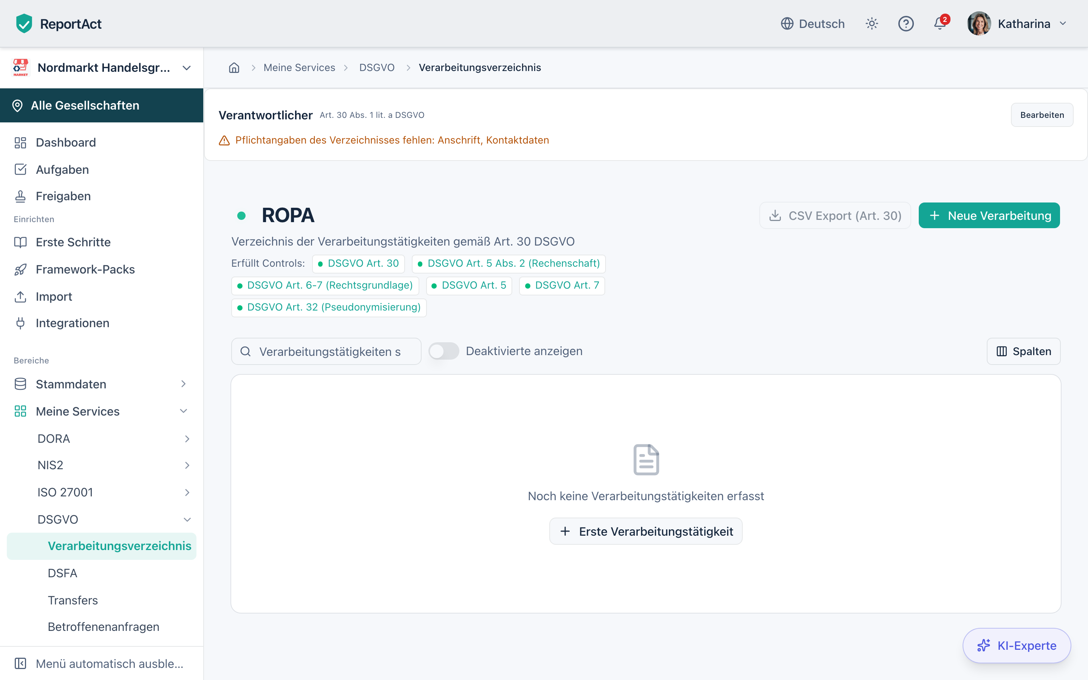Open the Spalten column chooser
This screenshot has width=1088, height=680.
(1024, 351)
